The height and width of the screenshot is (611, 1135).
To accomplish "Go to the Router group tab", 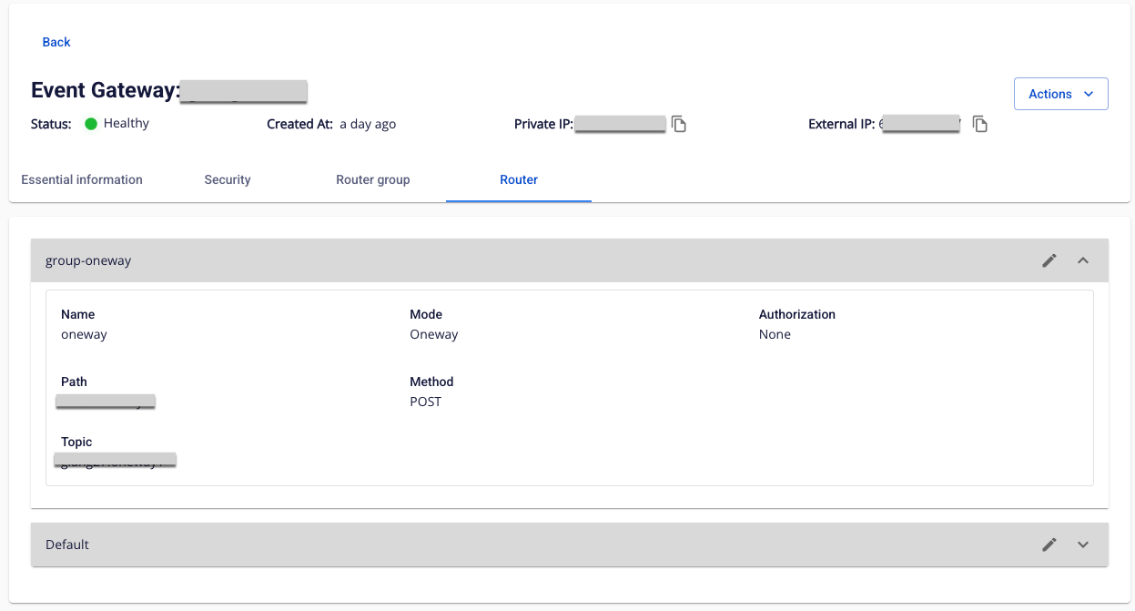I will point(373,179).
